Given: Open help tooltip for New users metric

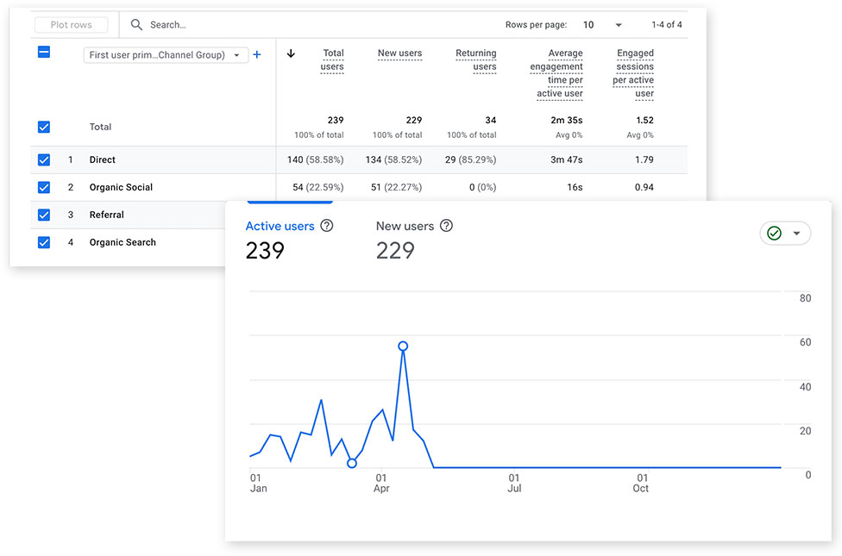Looking at the screenshot, I should click(x=446, y=225).
